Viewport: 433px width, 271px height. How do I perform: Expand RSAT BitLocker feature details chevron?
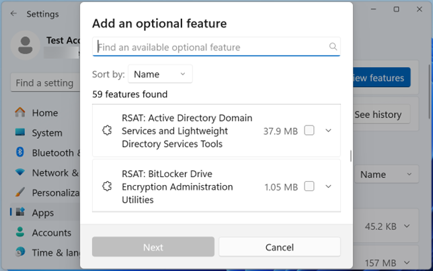tap(328, 186)
